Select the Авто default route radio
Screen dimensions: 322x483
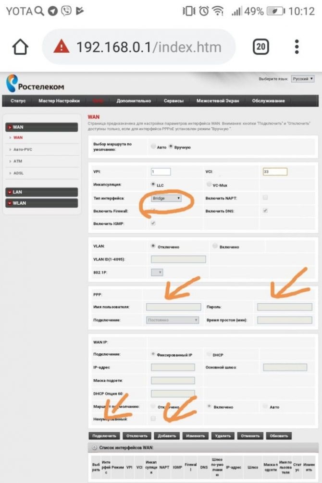click(153, 147)
